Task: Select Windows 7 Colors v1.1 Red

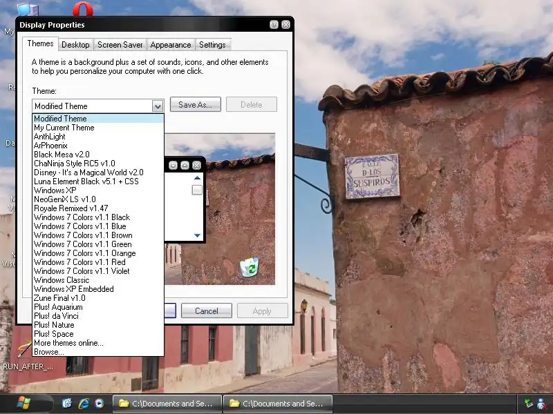Action: (98, 262)
